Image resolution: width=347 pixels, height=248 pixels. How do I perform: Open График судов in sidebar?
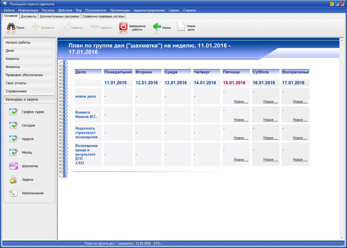click(13, 112)
